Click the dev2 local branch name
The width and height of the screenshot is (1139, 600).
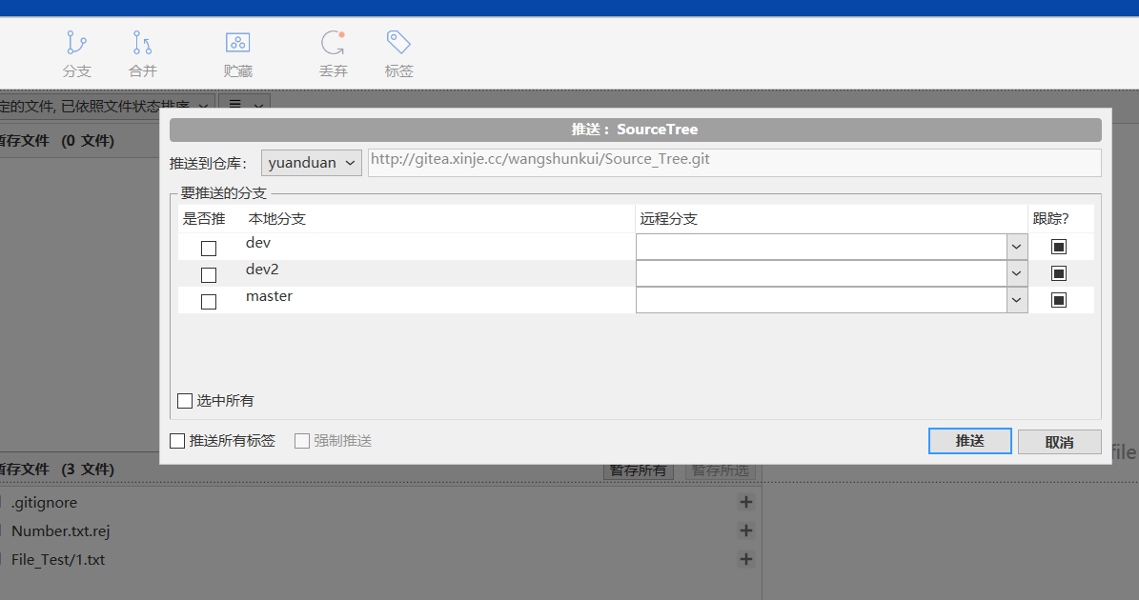point(262,270)
